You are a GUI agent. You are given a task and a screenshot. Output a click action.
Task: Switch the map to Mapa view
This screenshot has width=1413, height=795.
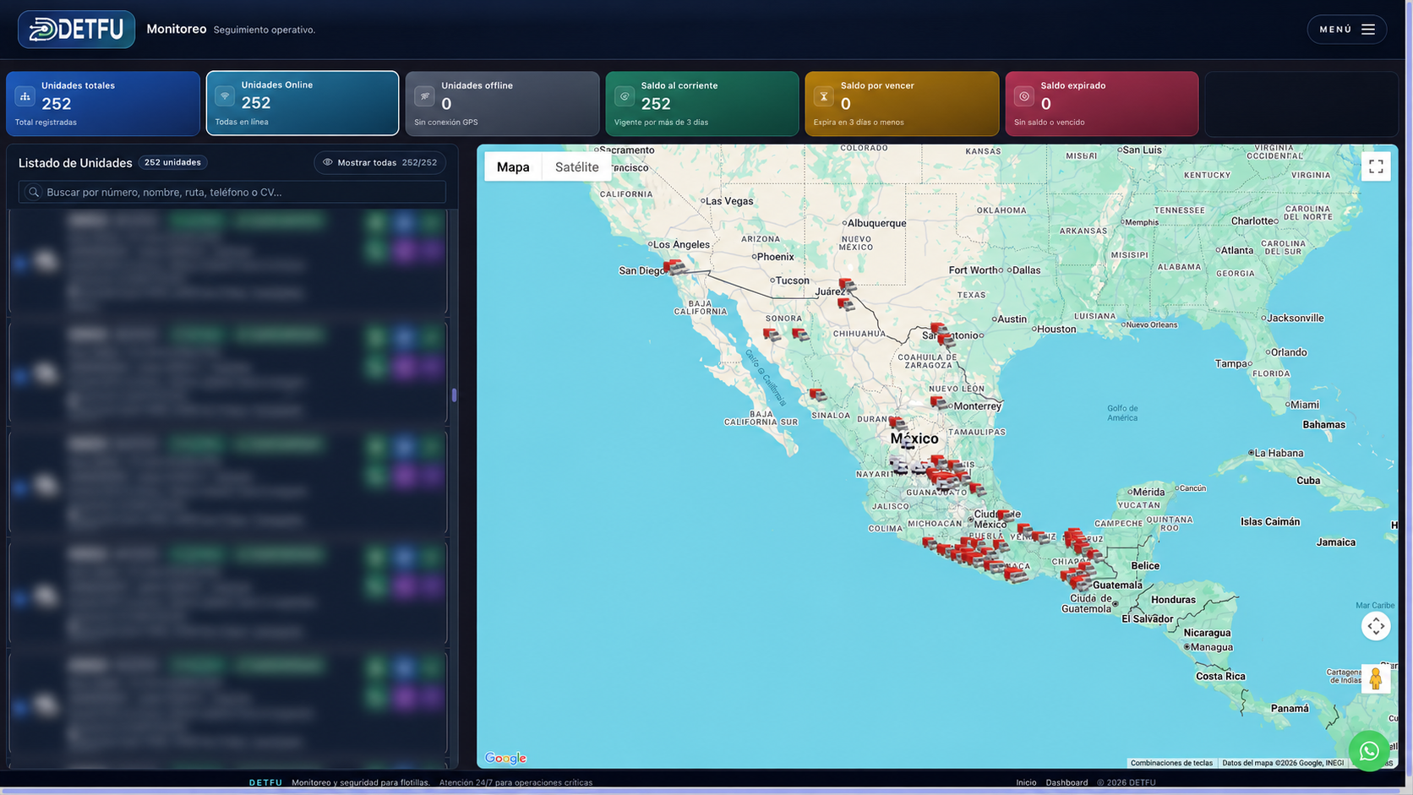(513, 166)
